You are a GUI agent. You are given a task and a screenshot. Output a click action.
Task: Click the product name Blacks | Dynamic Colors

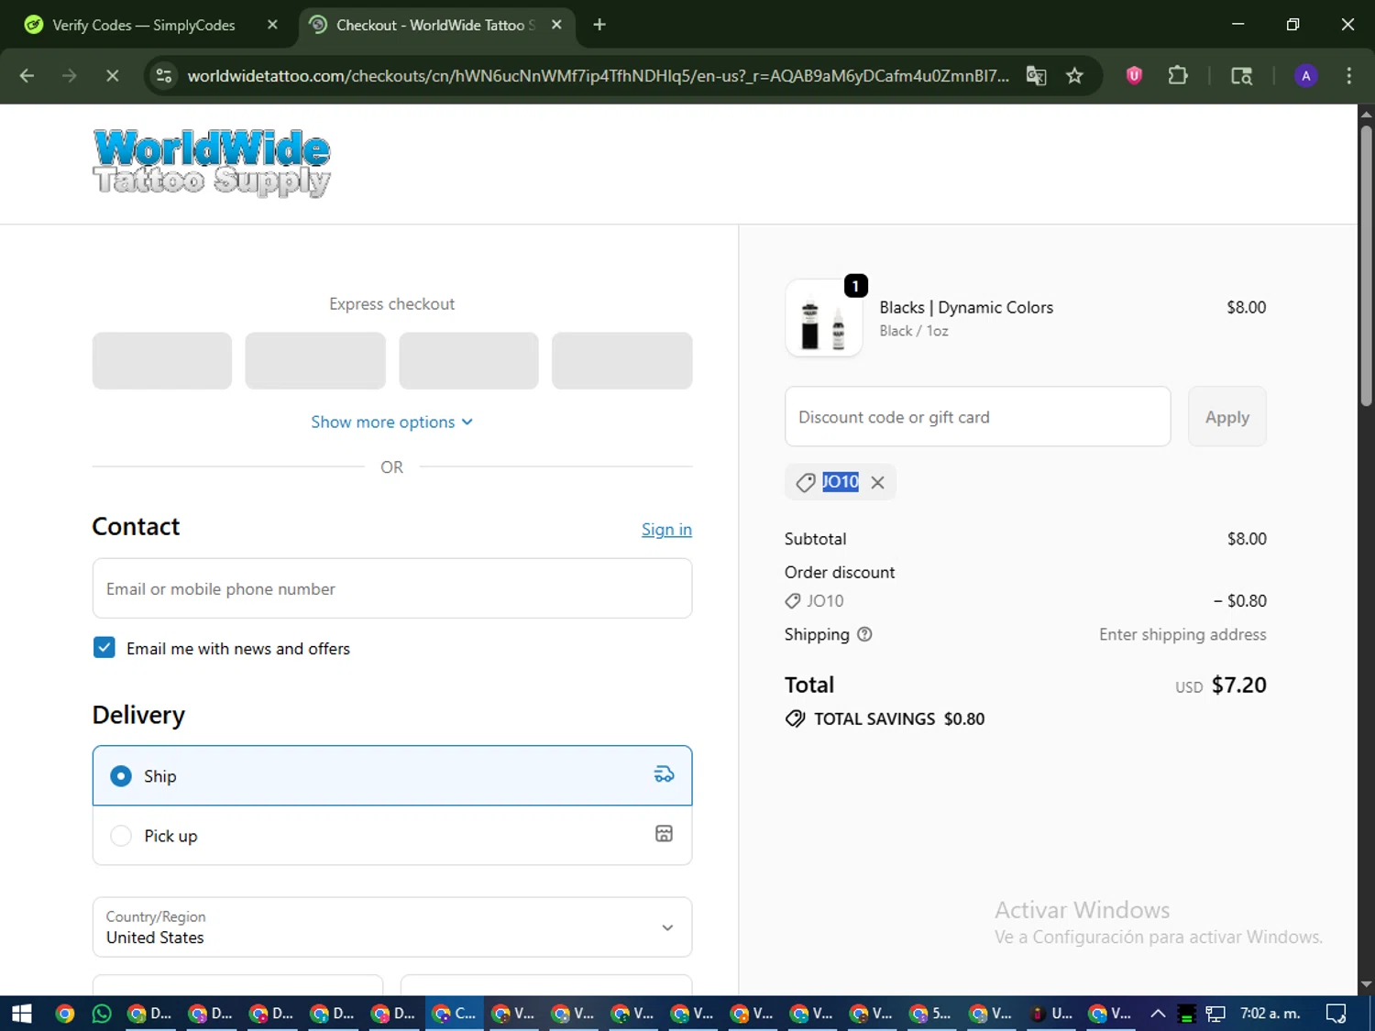(x=966, y=308)
